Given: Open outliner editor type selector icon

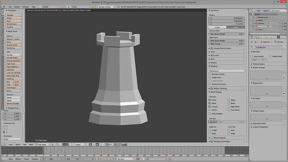Looking at the screenshot, I should tap(253, 11).
